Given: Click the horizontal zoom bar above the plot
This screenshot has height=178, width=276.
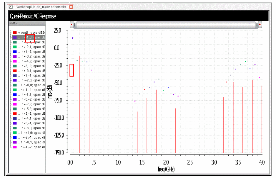Looking at the screenshot, I should point(166,25).
